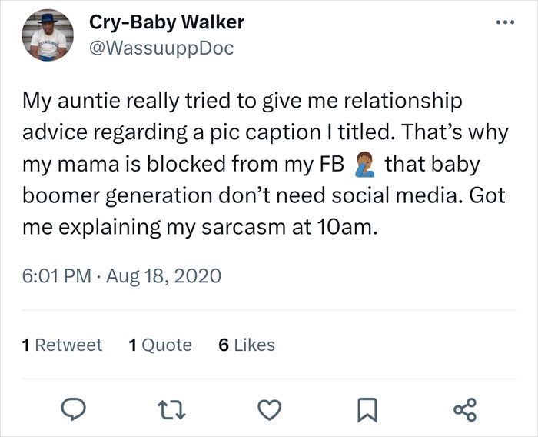
Task: Visit the @WassuuppDoc handle
Action: [161, 48]
